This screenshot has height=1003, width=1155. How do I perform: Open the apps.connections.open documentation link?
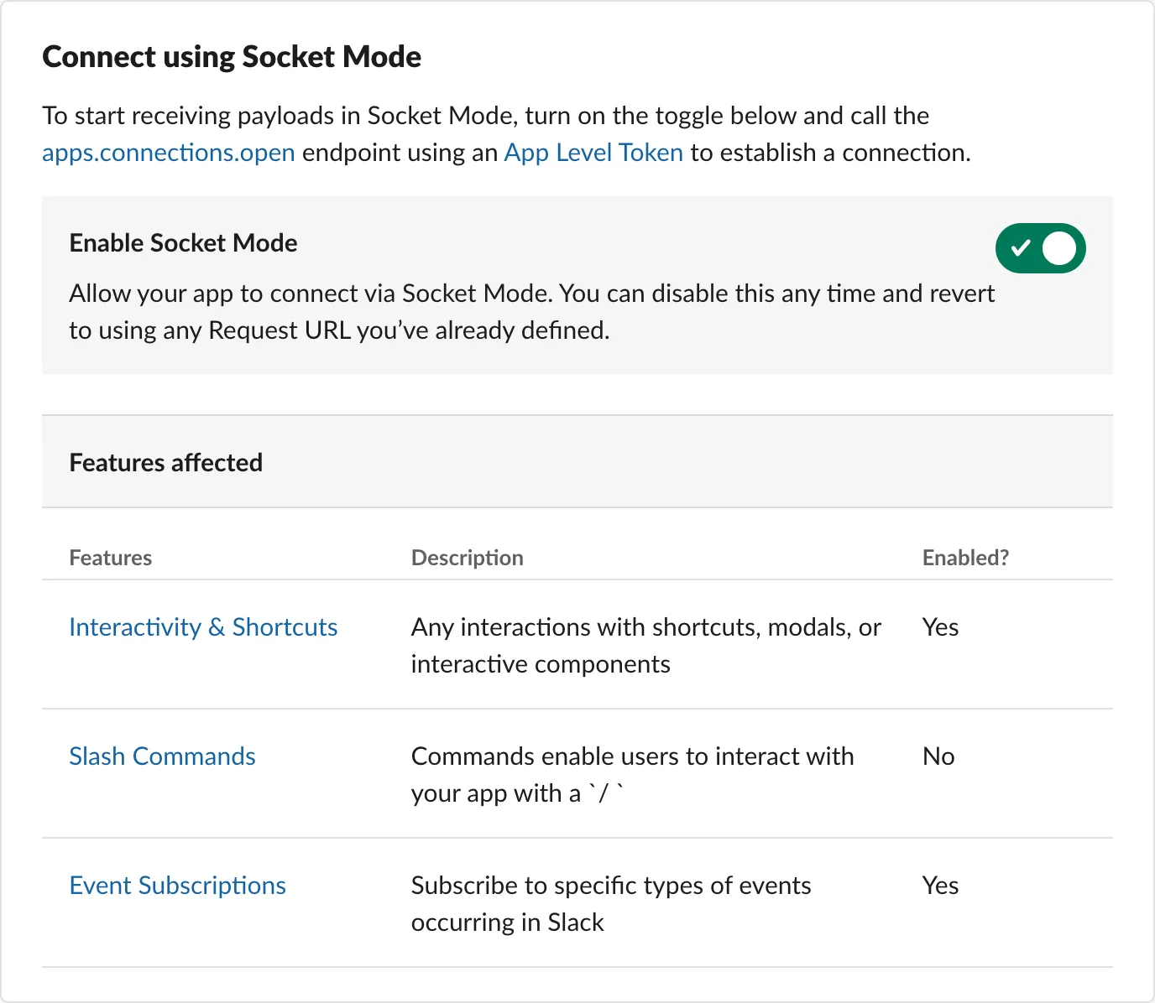point(168,153)
